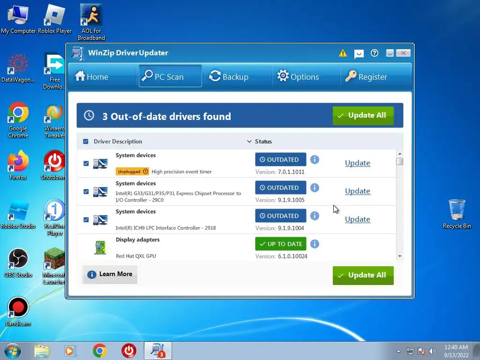Screen dimensions: 480x360
Task: Click the Unplugged badge on event timer row
Action: (x=132, y=172)
